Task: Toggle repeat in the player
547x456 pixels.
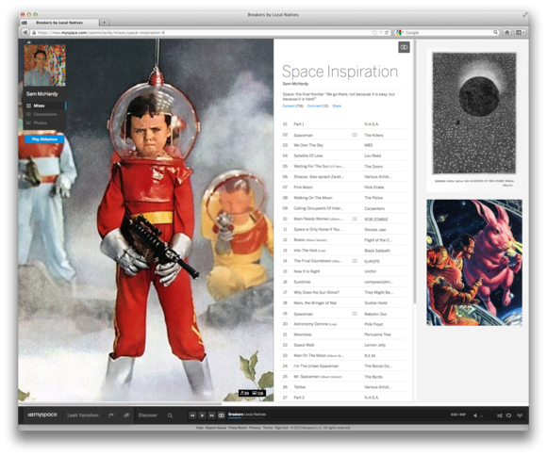Action: [508, 415]
